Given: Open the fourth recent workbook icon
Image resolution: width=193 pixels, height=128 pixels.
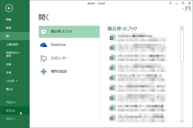Looking at the screenshot, I should pyautogui.click(x=113, y=67).
